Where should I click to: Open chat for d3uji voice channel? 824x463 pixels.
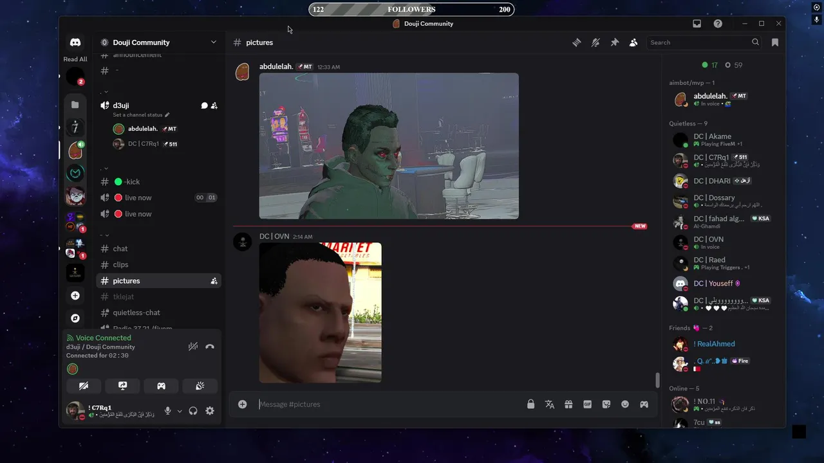(204, 105)
